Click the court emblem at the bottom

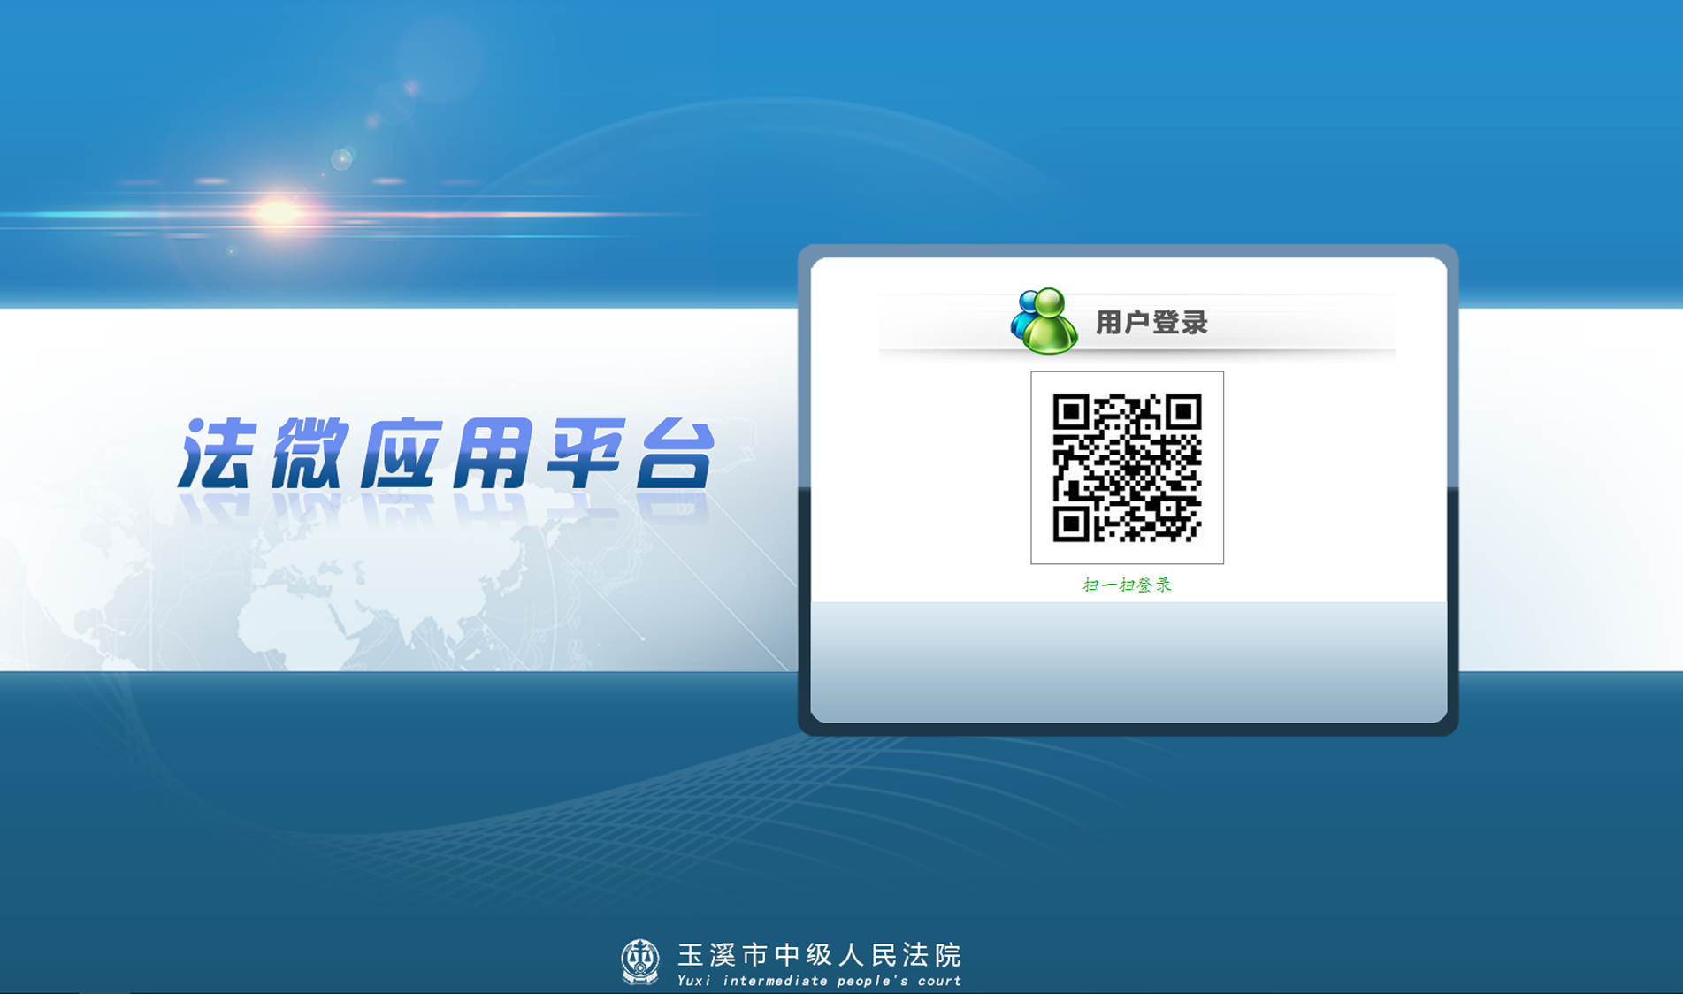640,961
